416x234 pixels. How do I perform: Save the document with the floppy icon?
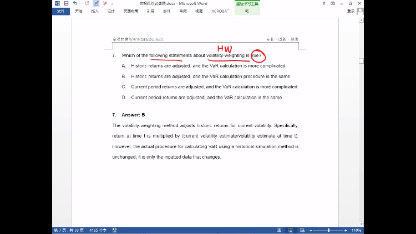coord(66,3)
